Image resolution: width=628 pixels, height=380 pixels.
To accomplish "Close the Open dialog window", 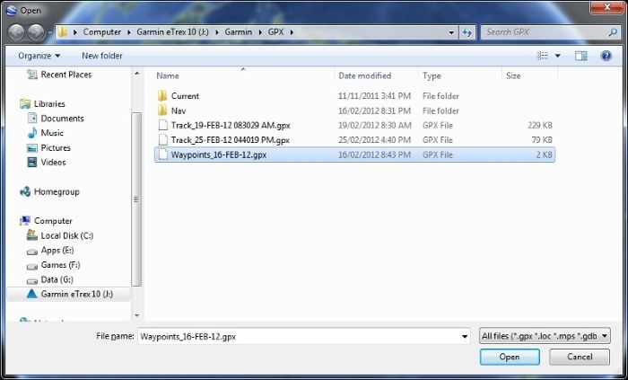I will [606, 7].
